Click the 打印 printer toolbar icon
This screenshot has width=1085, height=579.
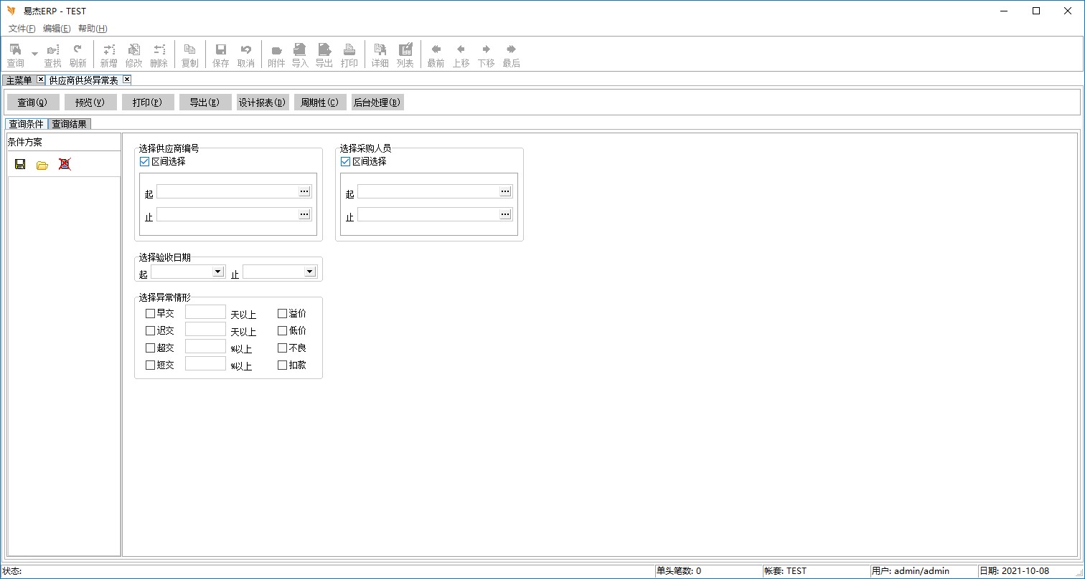[349, 55]
